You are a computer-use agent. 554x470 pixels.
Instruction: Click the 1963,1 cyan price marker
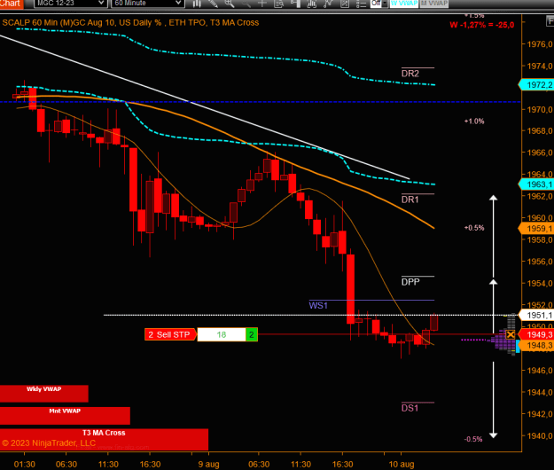(x=536, y=184)
